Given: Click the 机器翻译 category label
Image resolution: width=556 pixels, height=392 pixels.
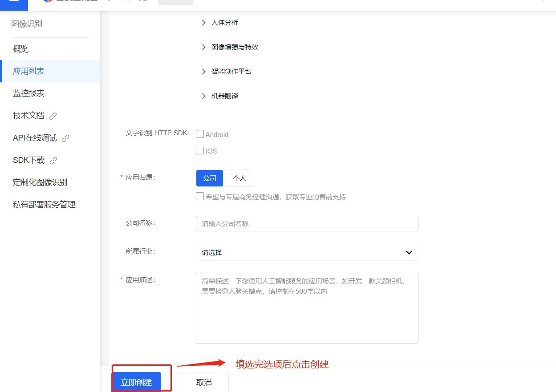Looking at the screenshot, I should [x=225, y=96].
